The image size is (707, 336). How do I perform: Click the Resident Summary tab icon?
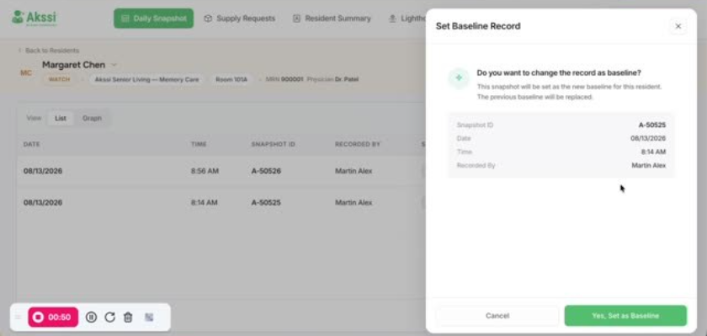296,19
